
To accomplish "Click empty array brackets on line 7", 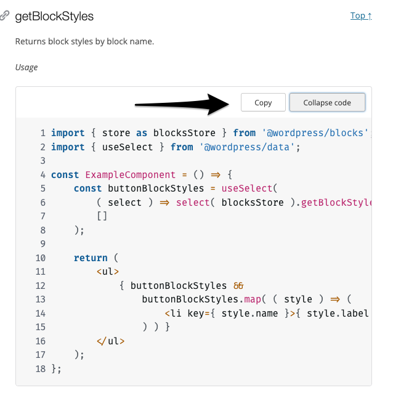I will 102,216.
